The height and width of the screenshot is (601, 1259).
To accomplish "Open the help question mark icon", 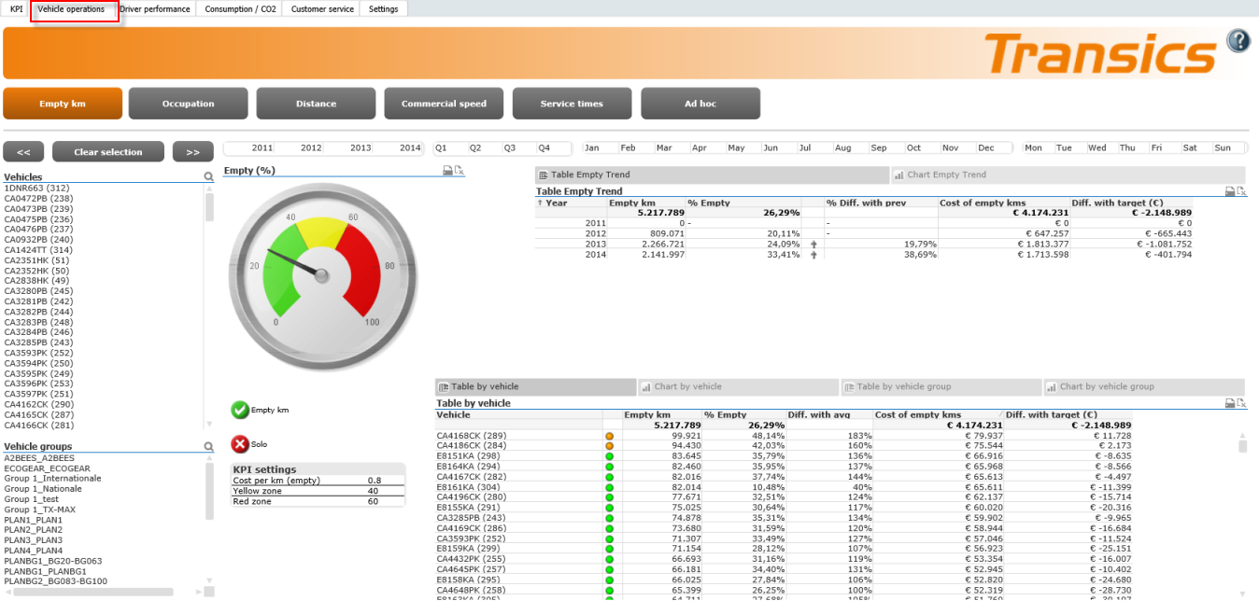I will coord(1238,41).
